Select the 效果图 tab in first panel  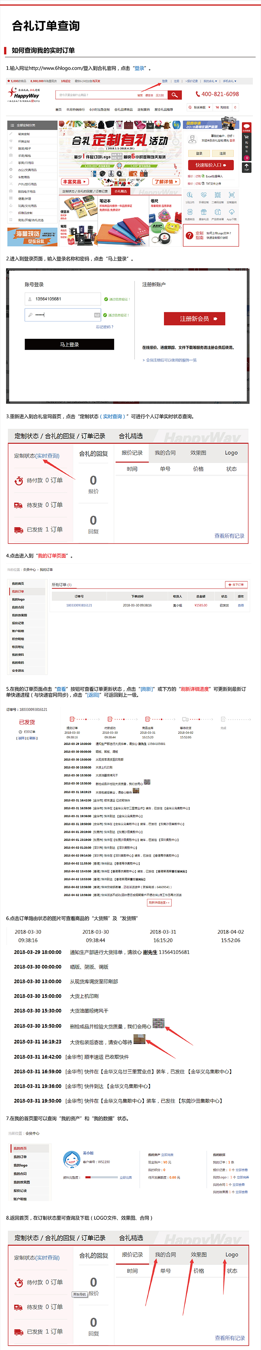pos(198,453)
